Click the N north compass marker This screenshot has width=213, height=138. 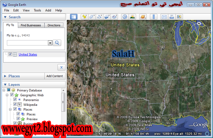pos(199,23)
